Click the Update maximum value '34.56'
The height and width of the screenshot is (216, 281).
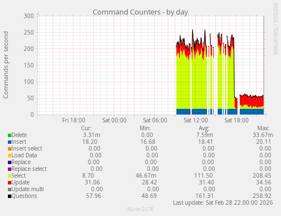coord(263,182)
